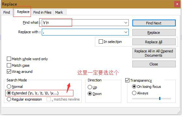Click Replace All in All Opened Documents
This screenshot has height=125, width=194.
pyautogui.click(x=154, y=53)
